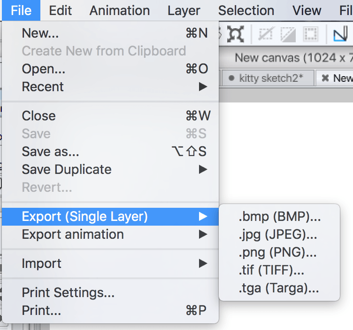
Task: Pick .tif (TIFF) from export submenu
Action: click(271, 270)
